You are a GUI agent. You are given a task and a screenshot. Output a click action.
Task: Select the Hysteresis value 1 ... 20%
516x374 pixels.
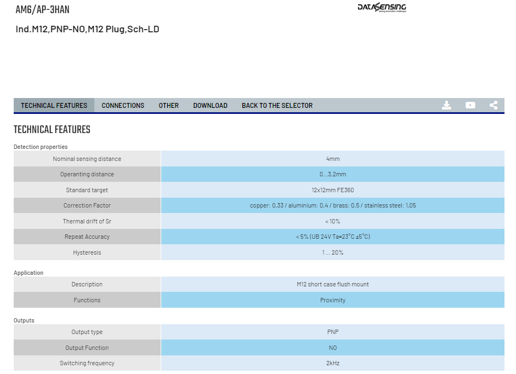click(333, 252)
